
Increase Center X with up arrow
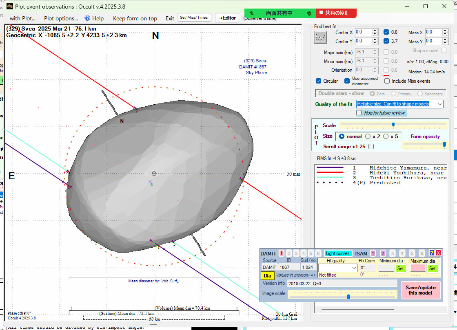point(375,30)
